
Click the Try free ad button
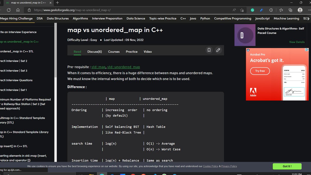[260, 71]
